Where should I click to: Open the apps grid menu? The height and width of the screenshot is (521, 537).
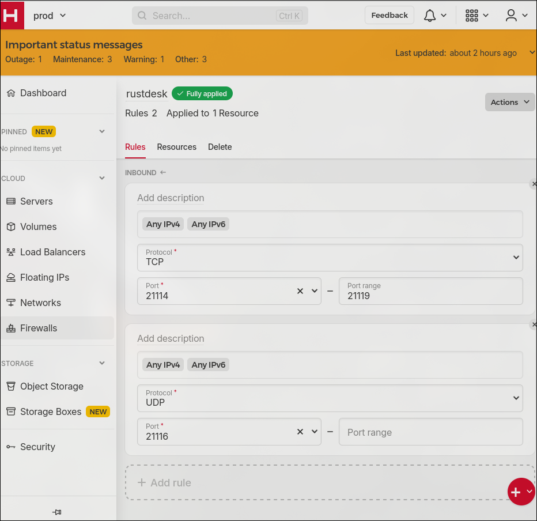[x=477, y=16]
